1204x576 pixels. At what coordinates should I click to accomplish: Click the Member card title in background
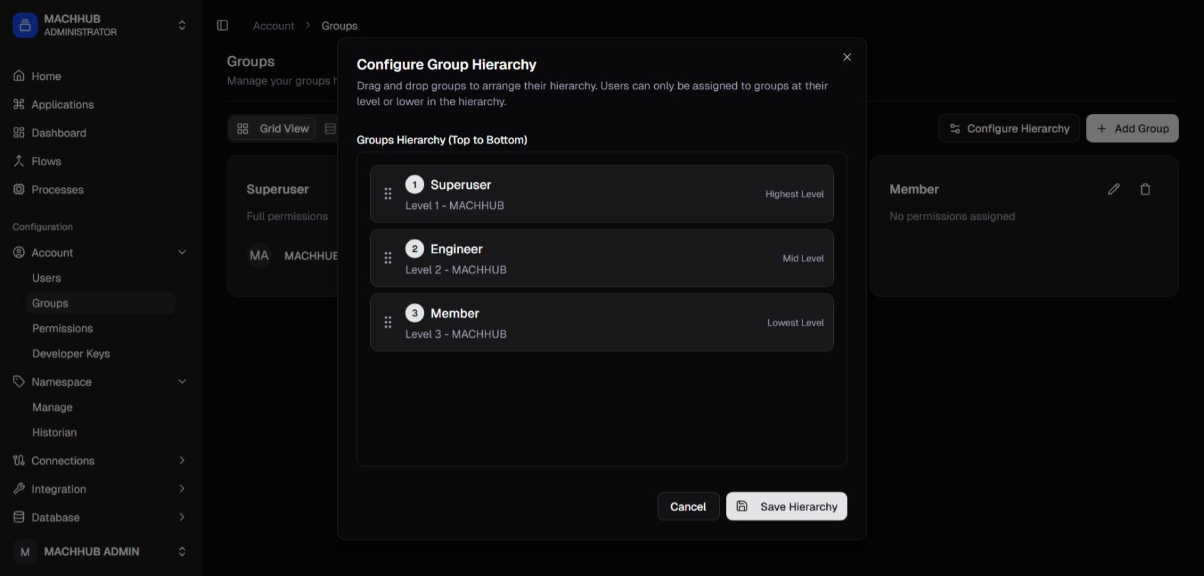914,189
